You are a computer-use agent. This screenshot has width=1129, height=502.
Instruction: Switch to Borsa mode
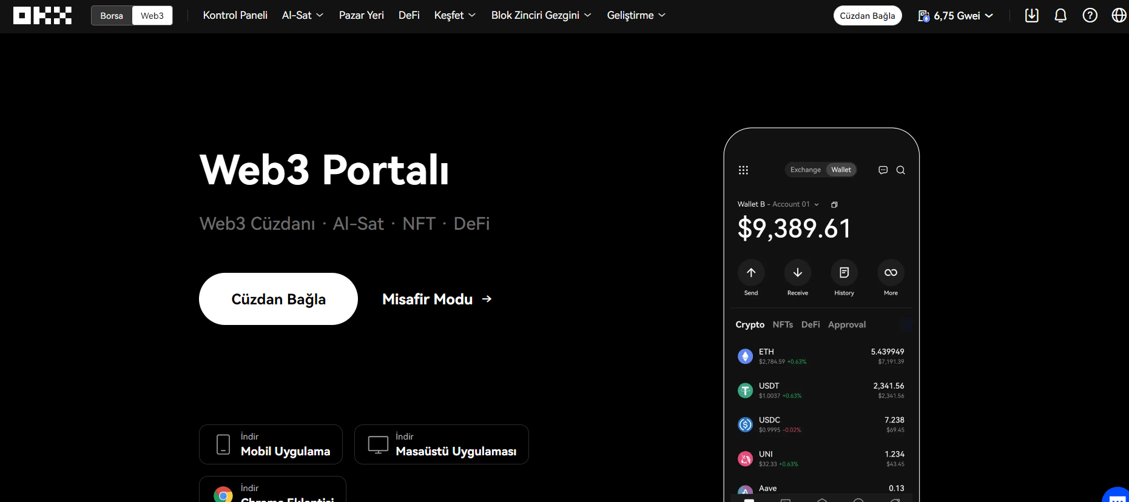coord(112,16)
